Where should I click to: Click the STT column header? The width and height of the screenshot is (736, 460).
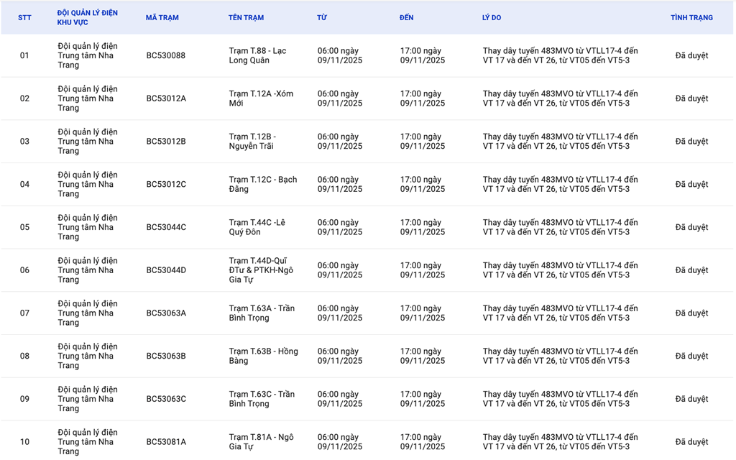coord(24,18)
